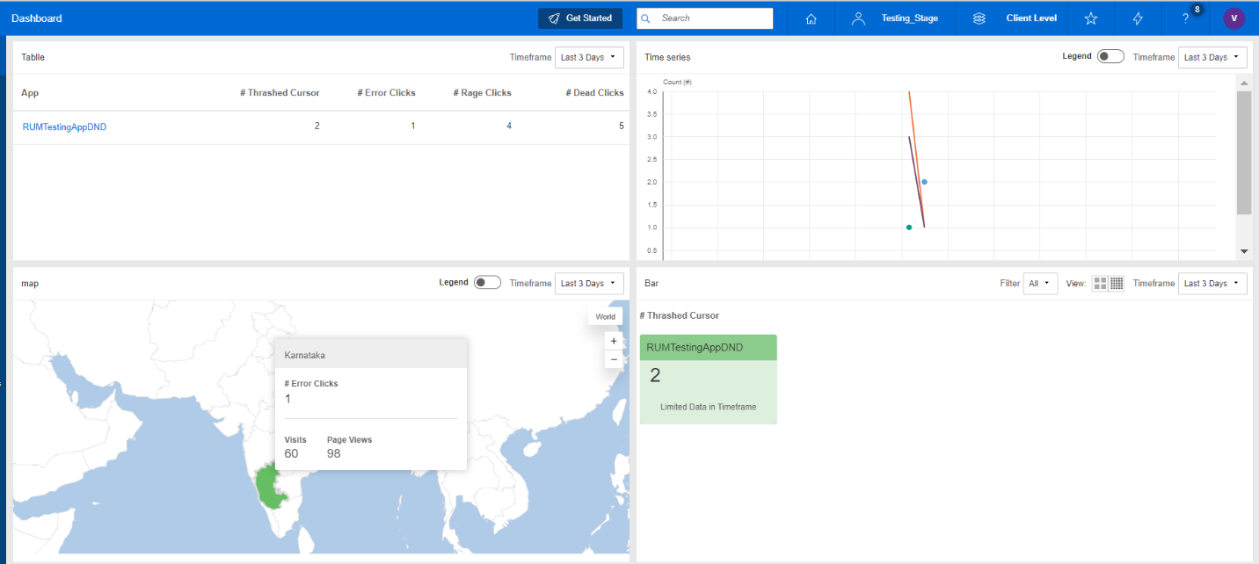Viewport: 1259px width, 564px height.
Task: Sort by # Thrashed Cursor column
Action: coord(280,92)
